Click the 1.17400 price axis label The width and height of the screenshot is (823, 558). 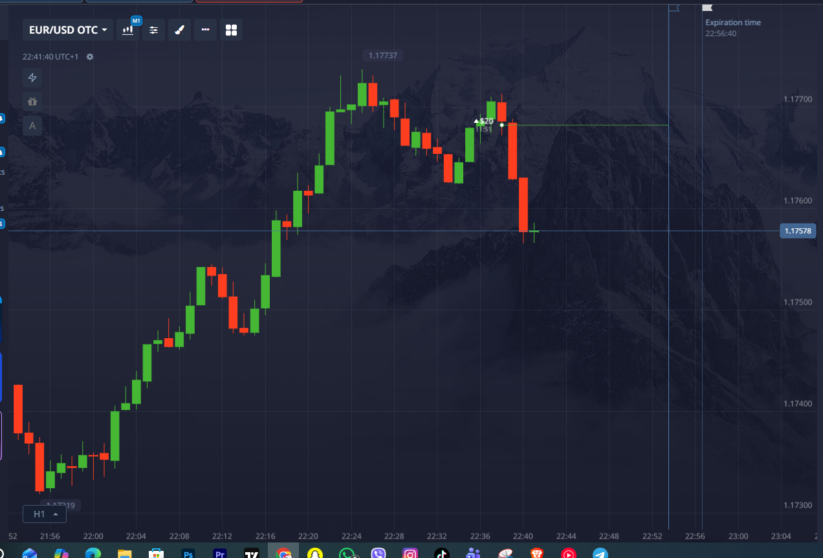(797, 404)
